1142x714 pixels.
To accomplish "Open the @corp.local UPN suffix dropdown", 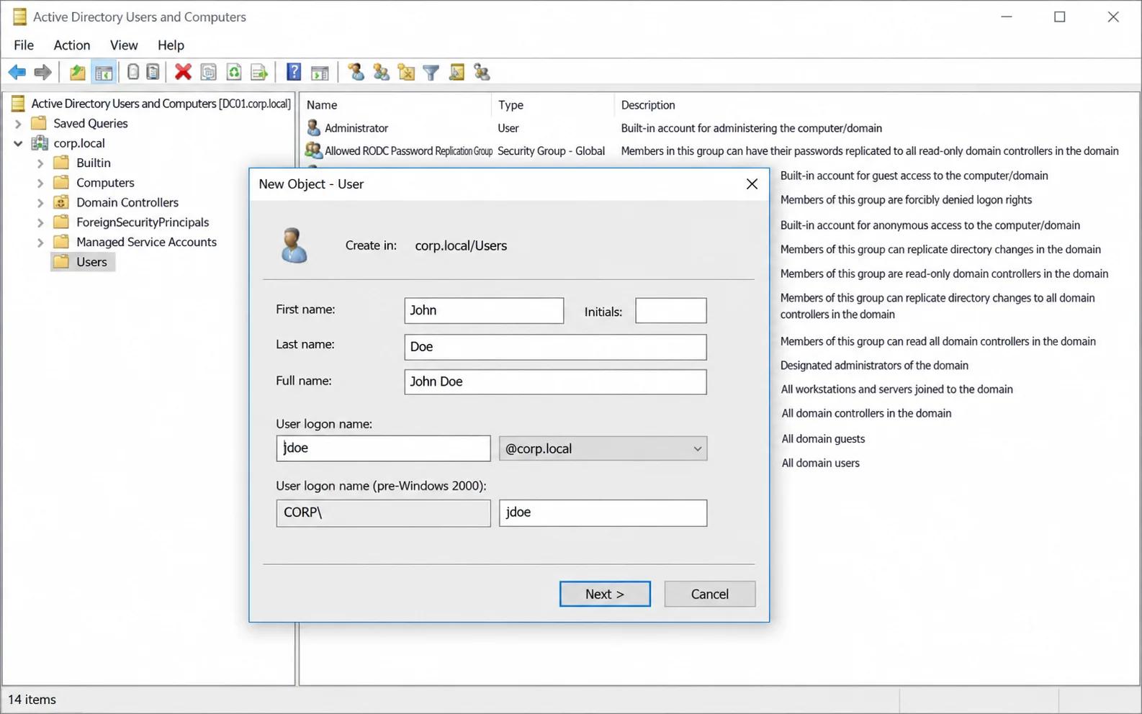I will click(603, 448).
